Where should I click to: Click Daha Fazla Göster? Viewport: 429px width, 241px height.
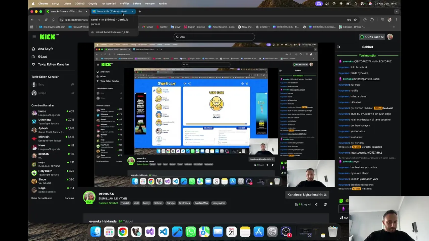[42, 198]
